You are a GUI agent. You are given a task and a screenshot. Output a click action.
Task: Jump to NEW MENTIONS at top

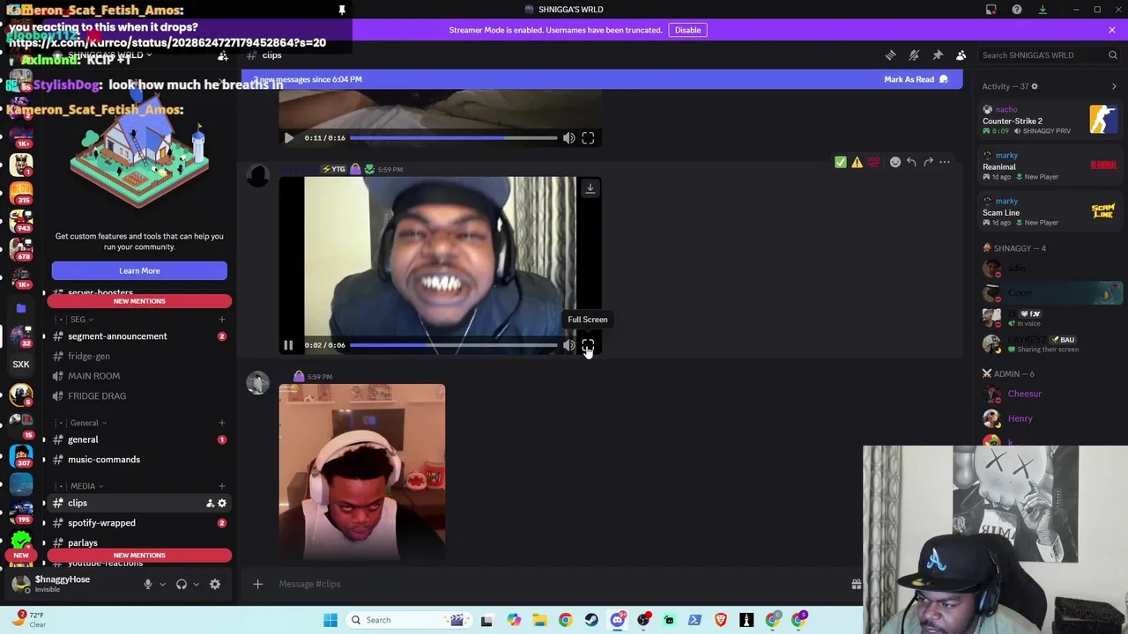(139, 301)
